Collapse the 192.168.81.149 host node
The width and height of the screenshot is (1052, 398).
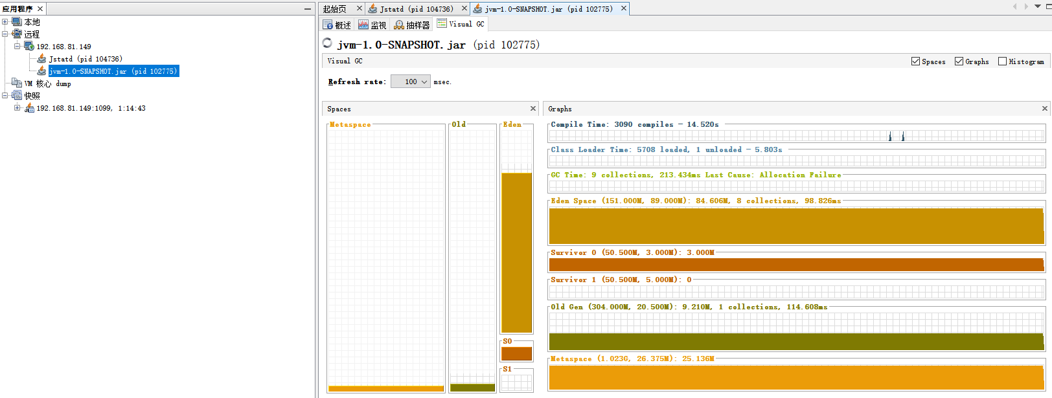[x=17, y=46]
